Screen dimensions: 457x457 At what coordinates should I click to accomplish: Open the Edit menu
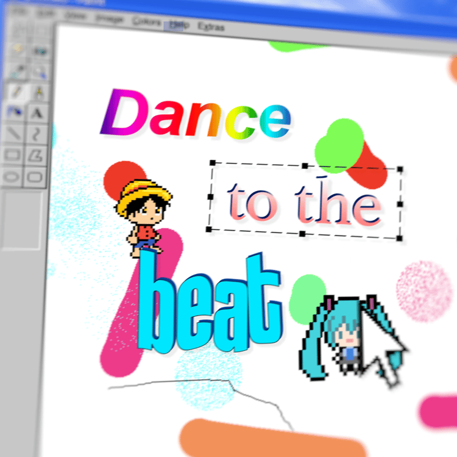[x=46, y=13]
